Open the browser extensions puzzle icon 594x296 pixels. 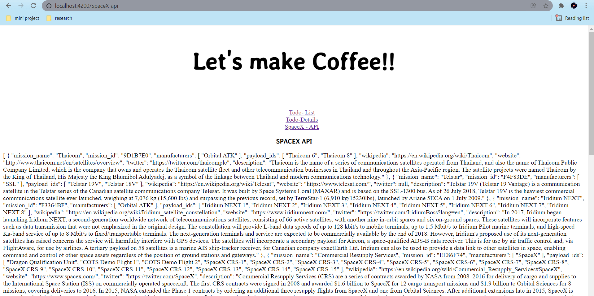click(561, 6)
